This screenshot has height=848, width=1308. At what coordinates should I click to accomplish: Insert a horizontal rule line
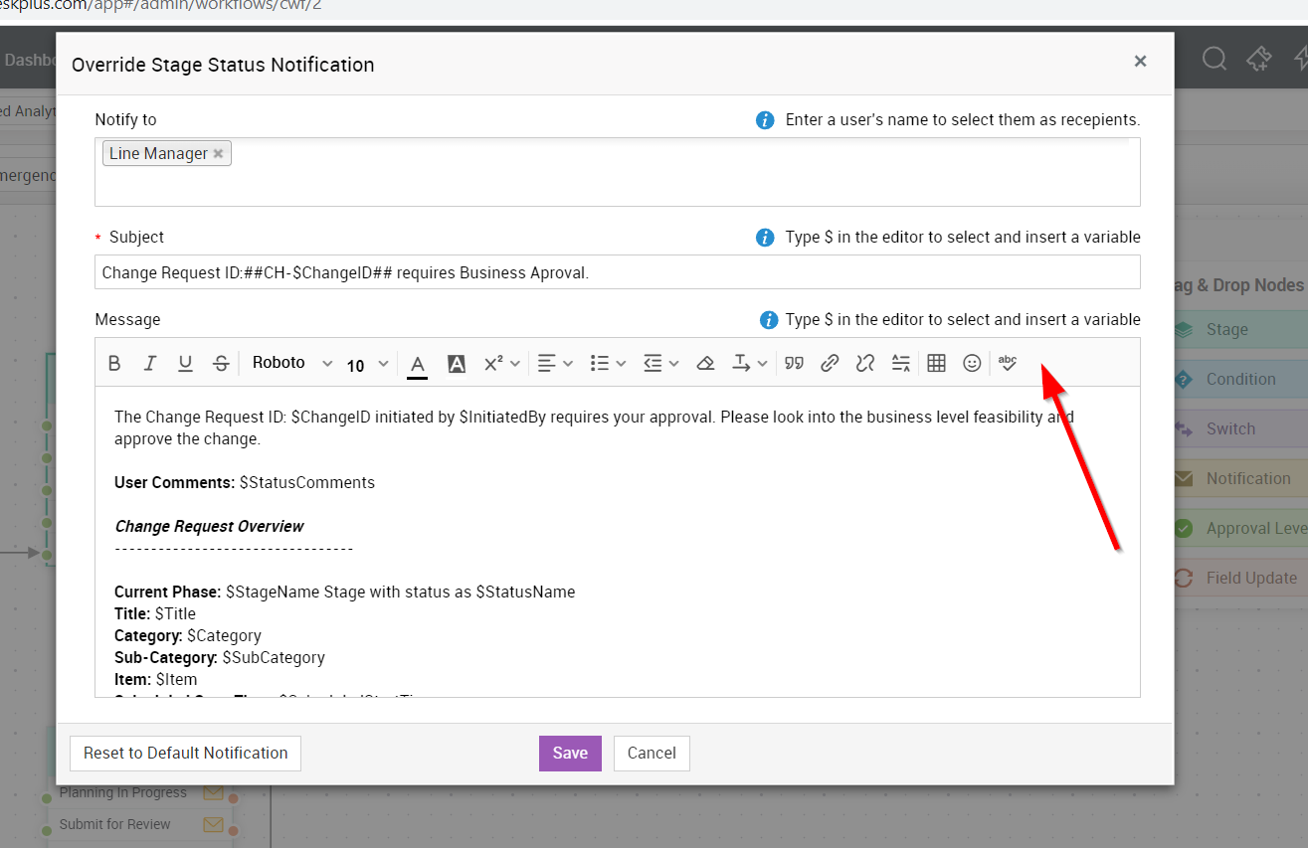pos(901,364)
